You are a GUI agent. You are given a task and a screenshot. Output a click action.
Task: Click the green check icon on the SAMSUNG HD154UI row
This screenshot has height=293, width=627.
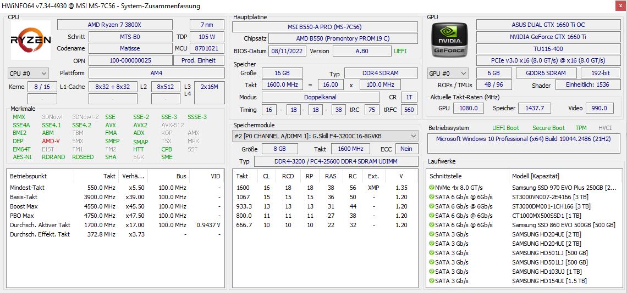coord(431,281)
